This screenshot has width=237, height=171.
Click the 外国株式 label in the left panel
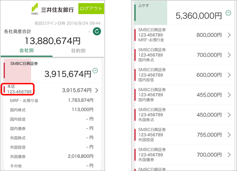[18, 138]
